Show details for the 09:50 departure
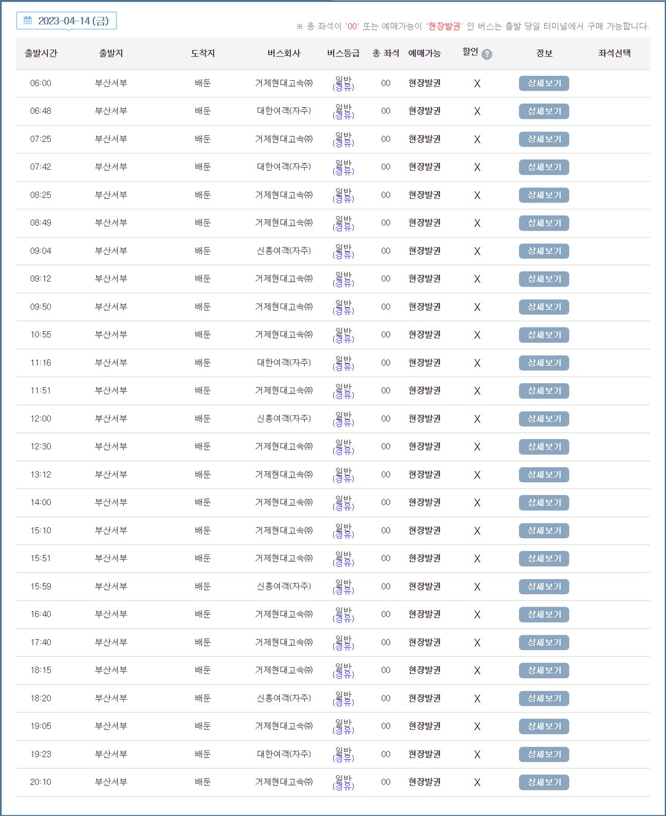The height and width of the screenshot is (816, 666). 544,307
